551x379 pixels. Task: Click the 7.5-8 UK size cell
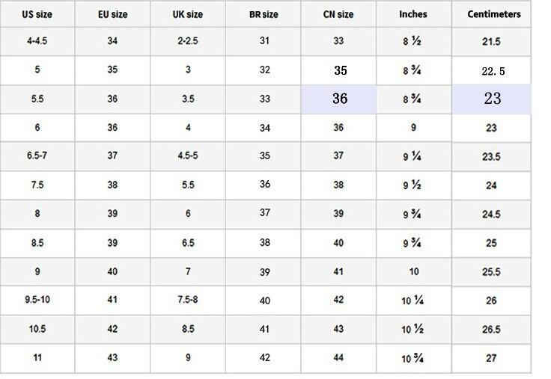pyautogui.click(x=188, y=301)
